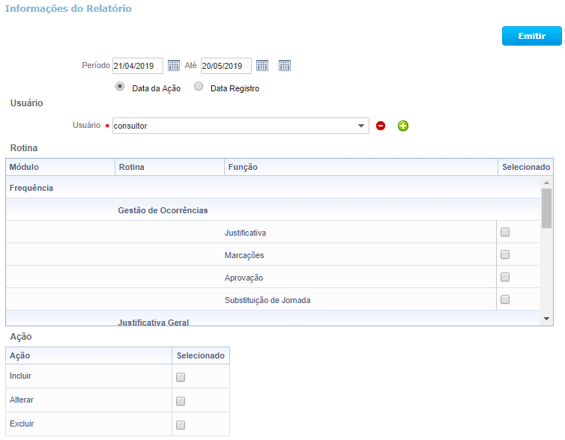Screen dimensions: 565x440
Task: Click green plus icon to add user
Action: pyautogui.click(x=403, y=126)
